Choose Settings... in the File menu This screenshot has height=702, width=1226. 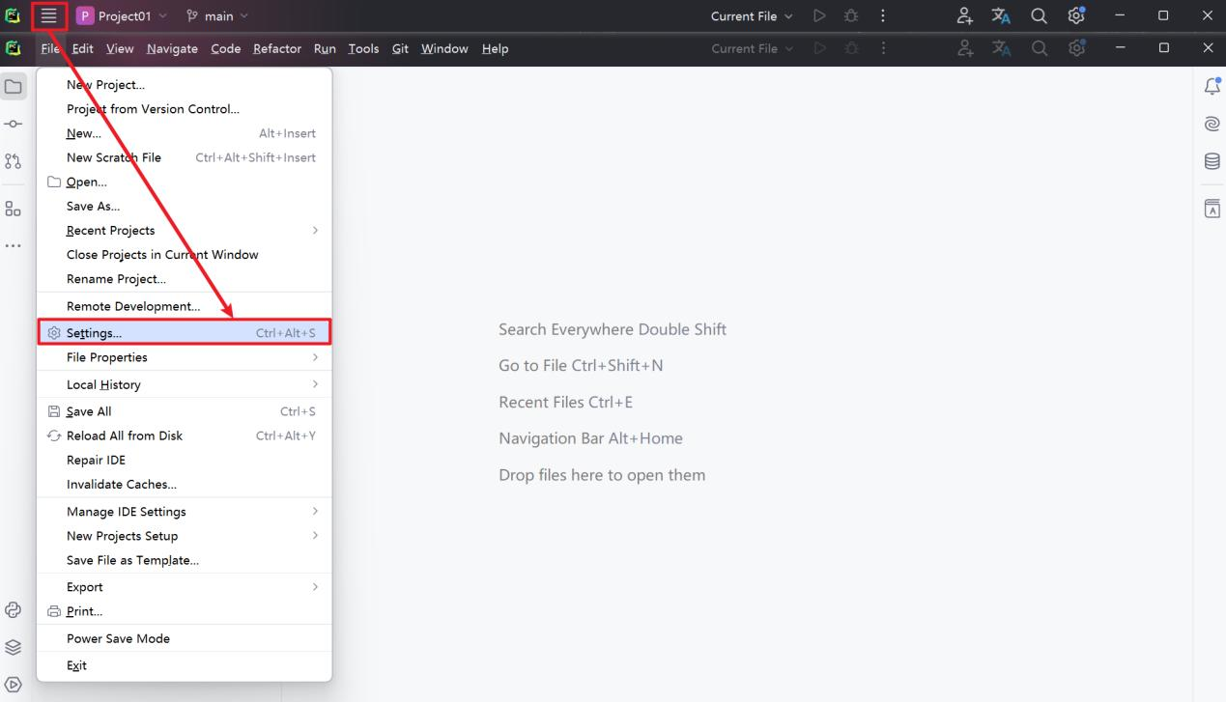point(184,333)
